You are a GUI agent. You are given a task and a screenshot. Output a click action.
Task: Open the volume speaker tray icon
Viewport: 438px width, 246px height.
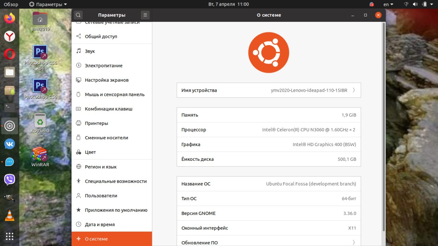point(415,4)
